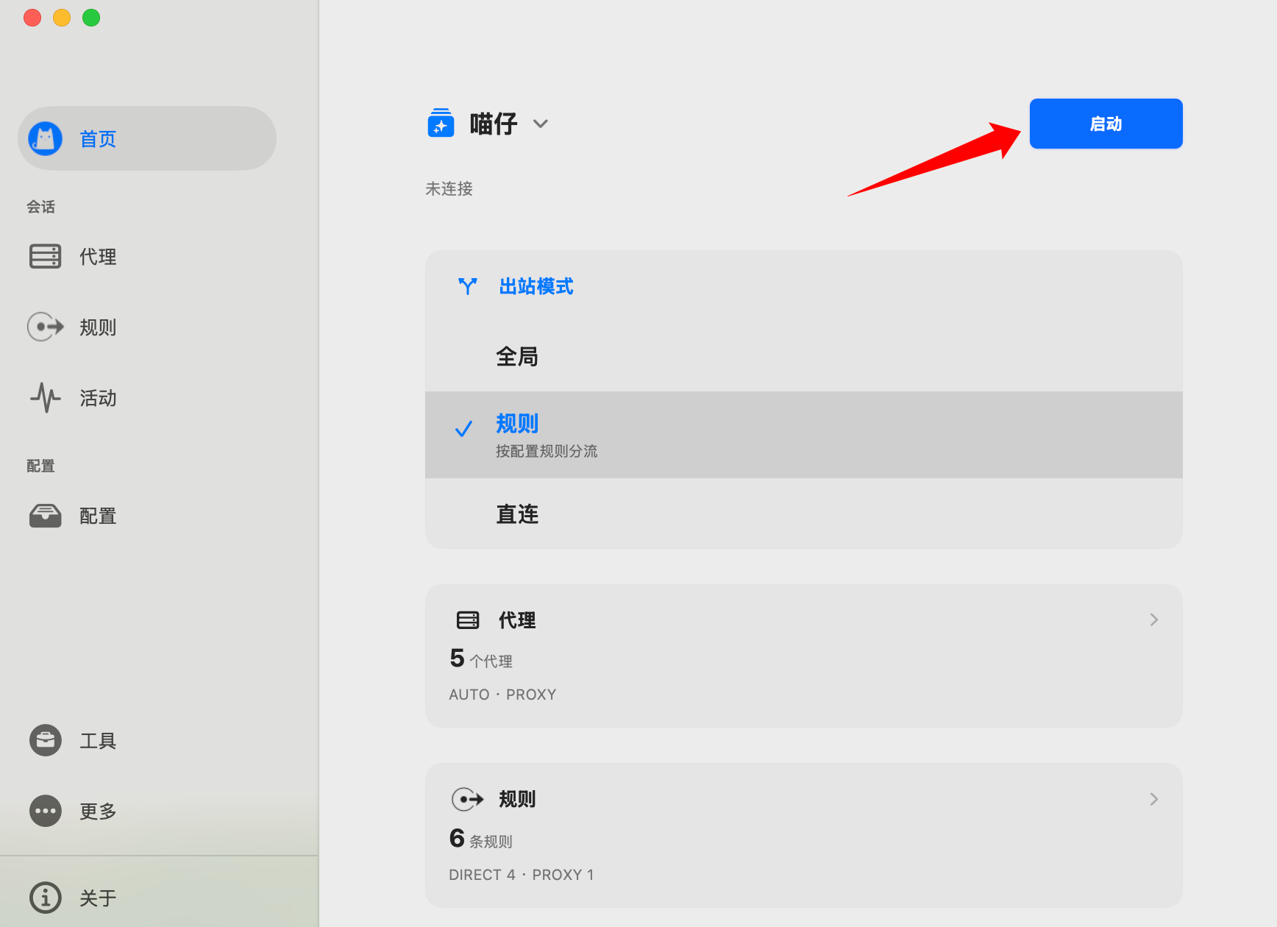Click the 工具 toolbox icon in sidebar

tap(45, 740)
